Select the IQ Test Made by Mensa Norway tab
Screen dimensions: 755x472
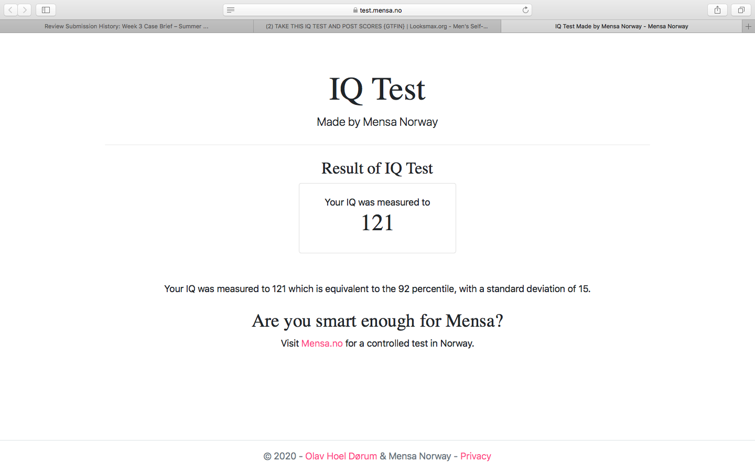click(x=622, y=26)
